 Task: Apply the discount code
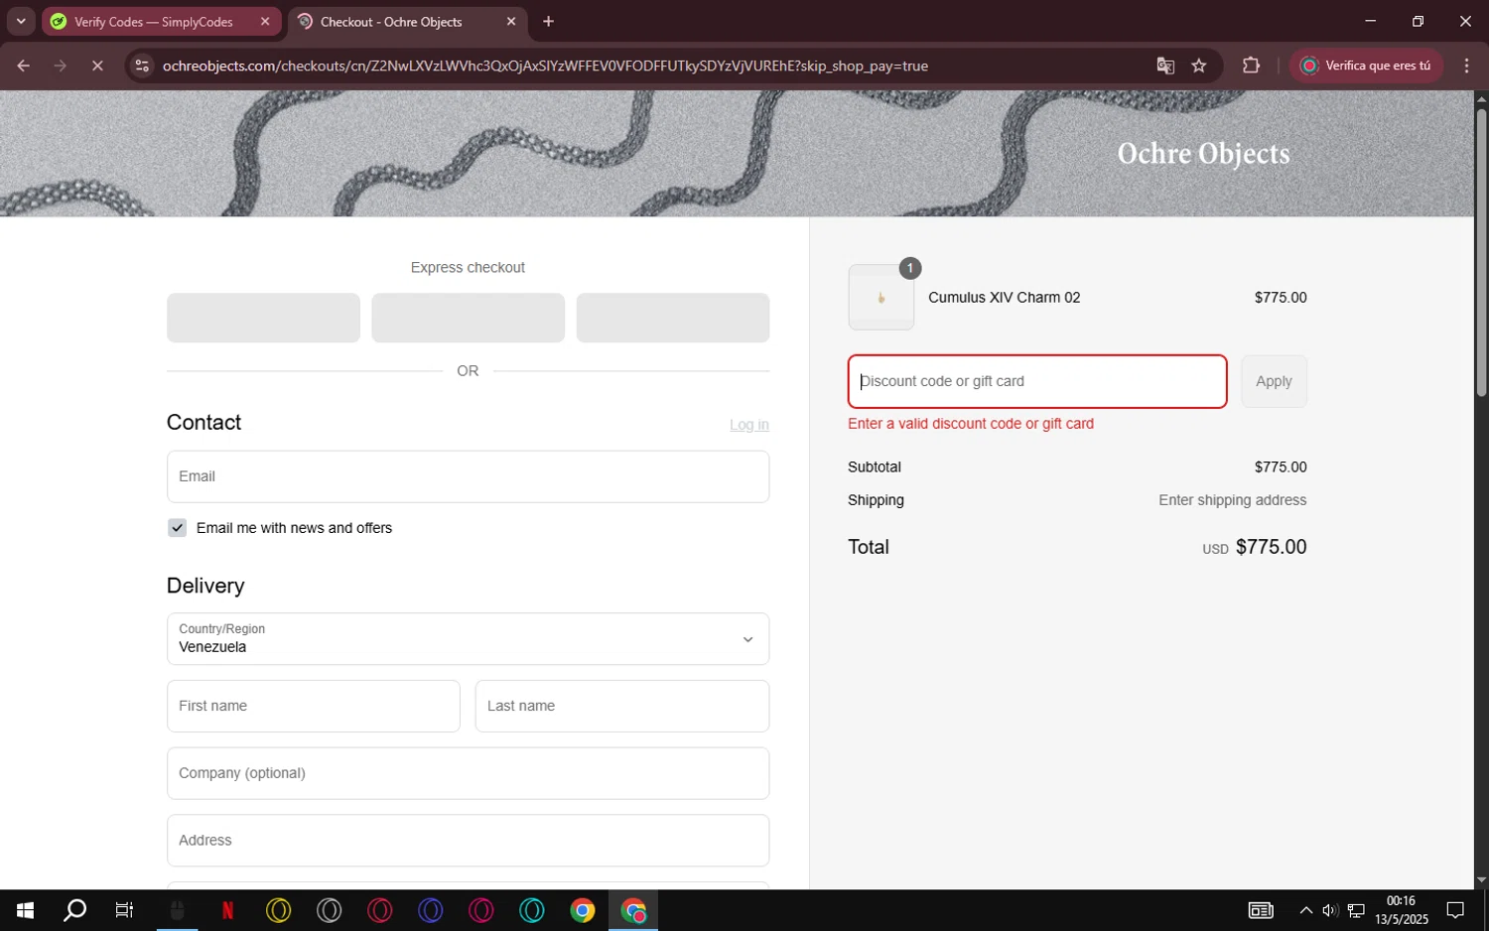[x=1274, y=381]
